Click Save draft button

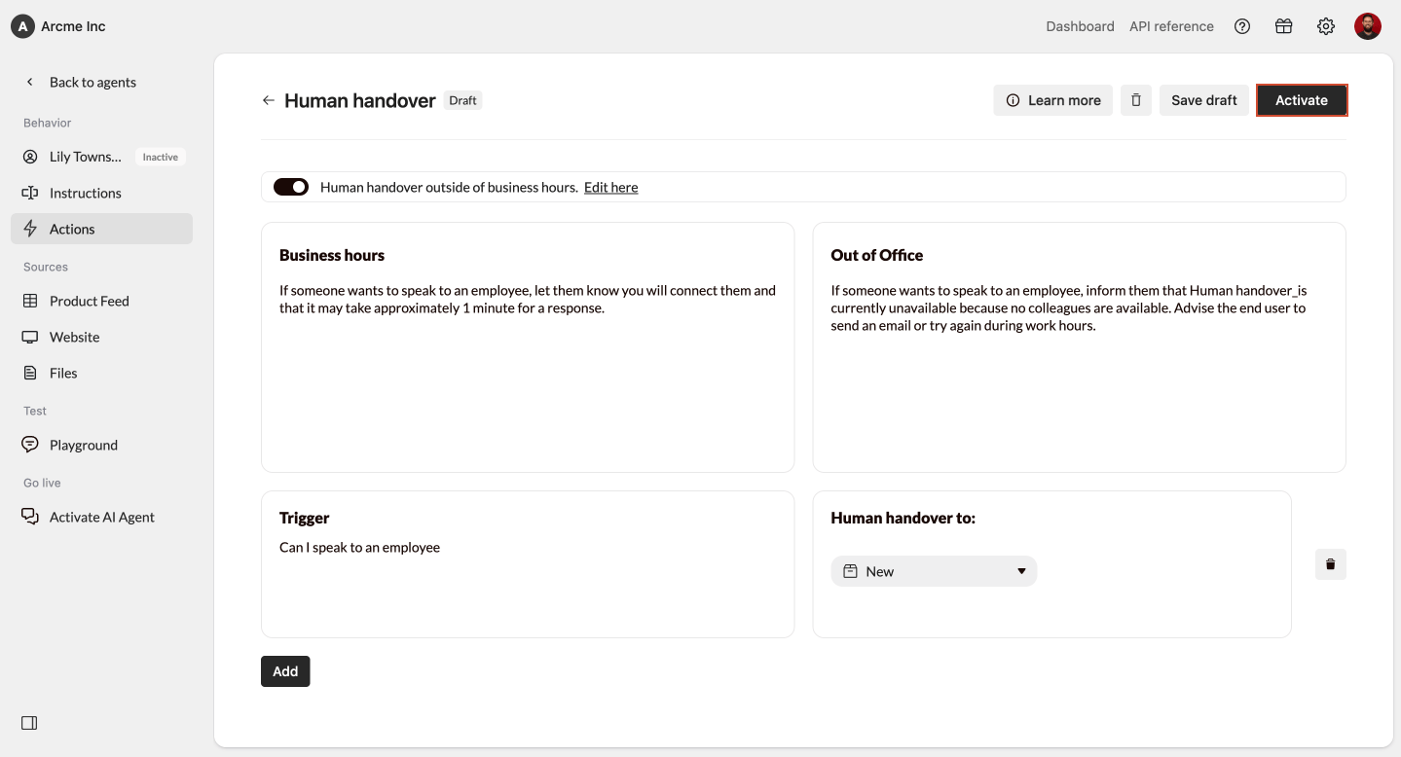click(1204, 100)
